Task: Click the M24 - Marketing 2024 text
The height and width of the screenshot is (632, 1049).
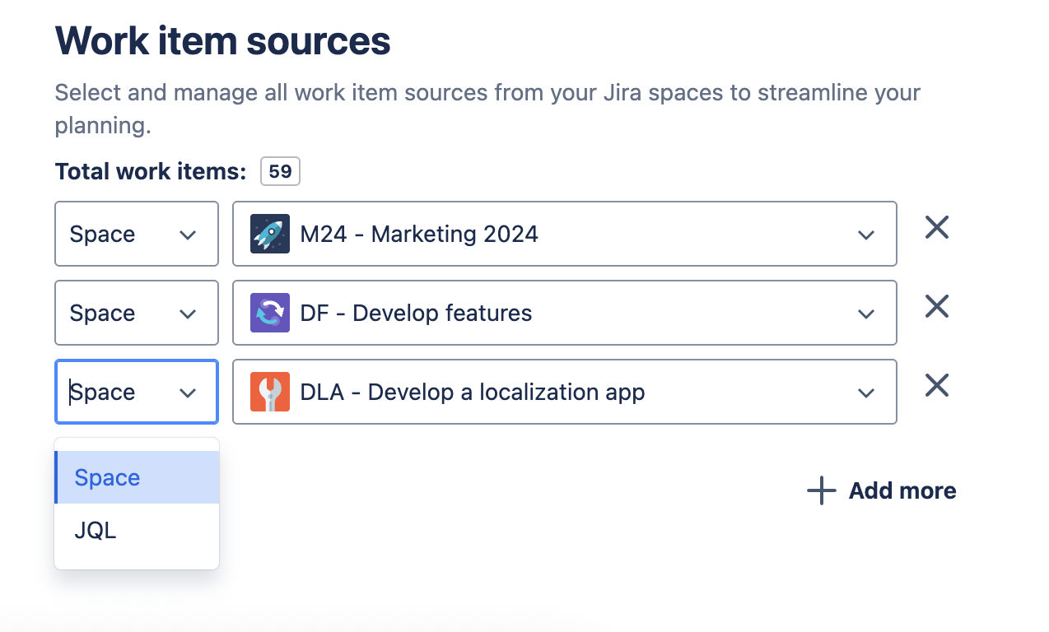Action: 419,235
